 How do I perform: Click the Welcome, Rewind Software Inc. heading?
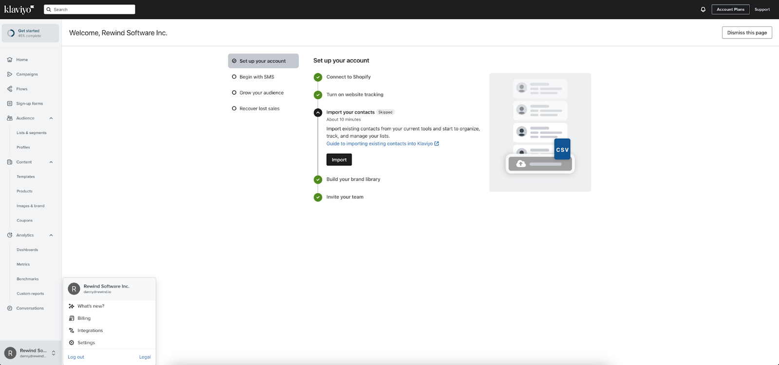point(118,33)
